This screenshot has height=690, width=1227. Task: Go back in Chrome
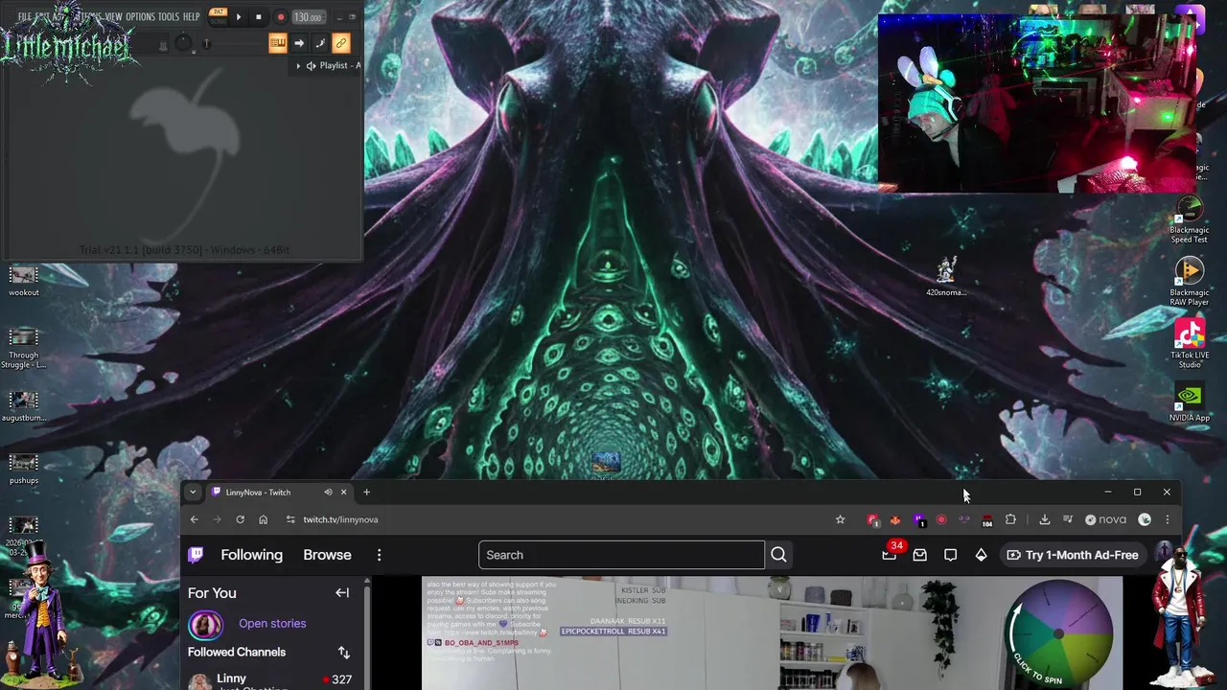point(194,519)
